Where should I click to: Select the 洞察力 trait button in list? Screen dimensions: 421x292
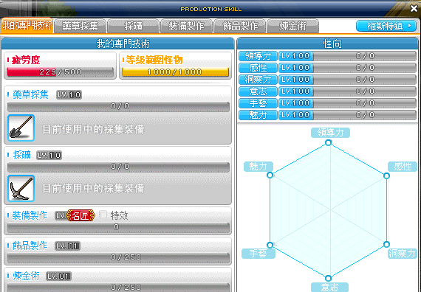point(258,80)
